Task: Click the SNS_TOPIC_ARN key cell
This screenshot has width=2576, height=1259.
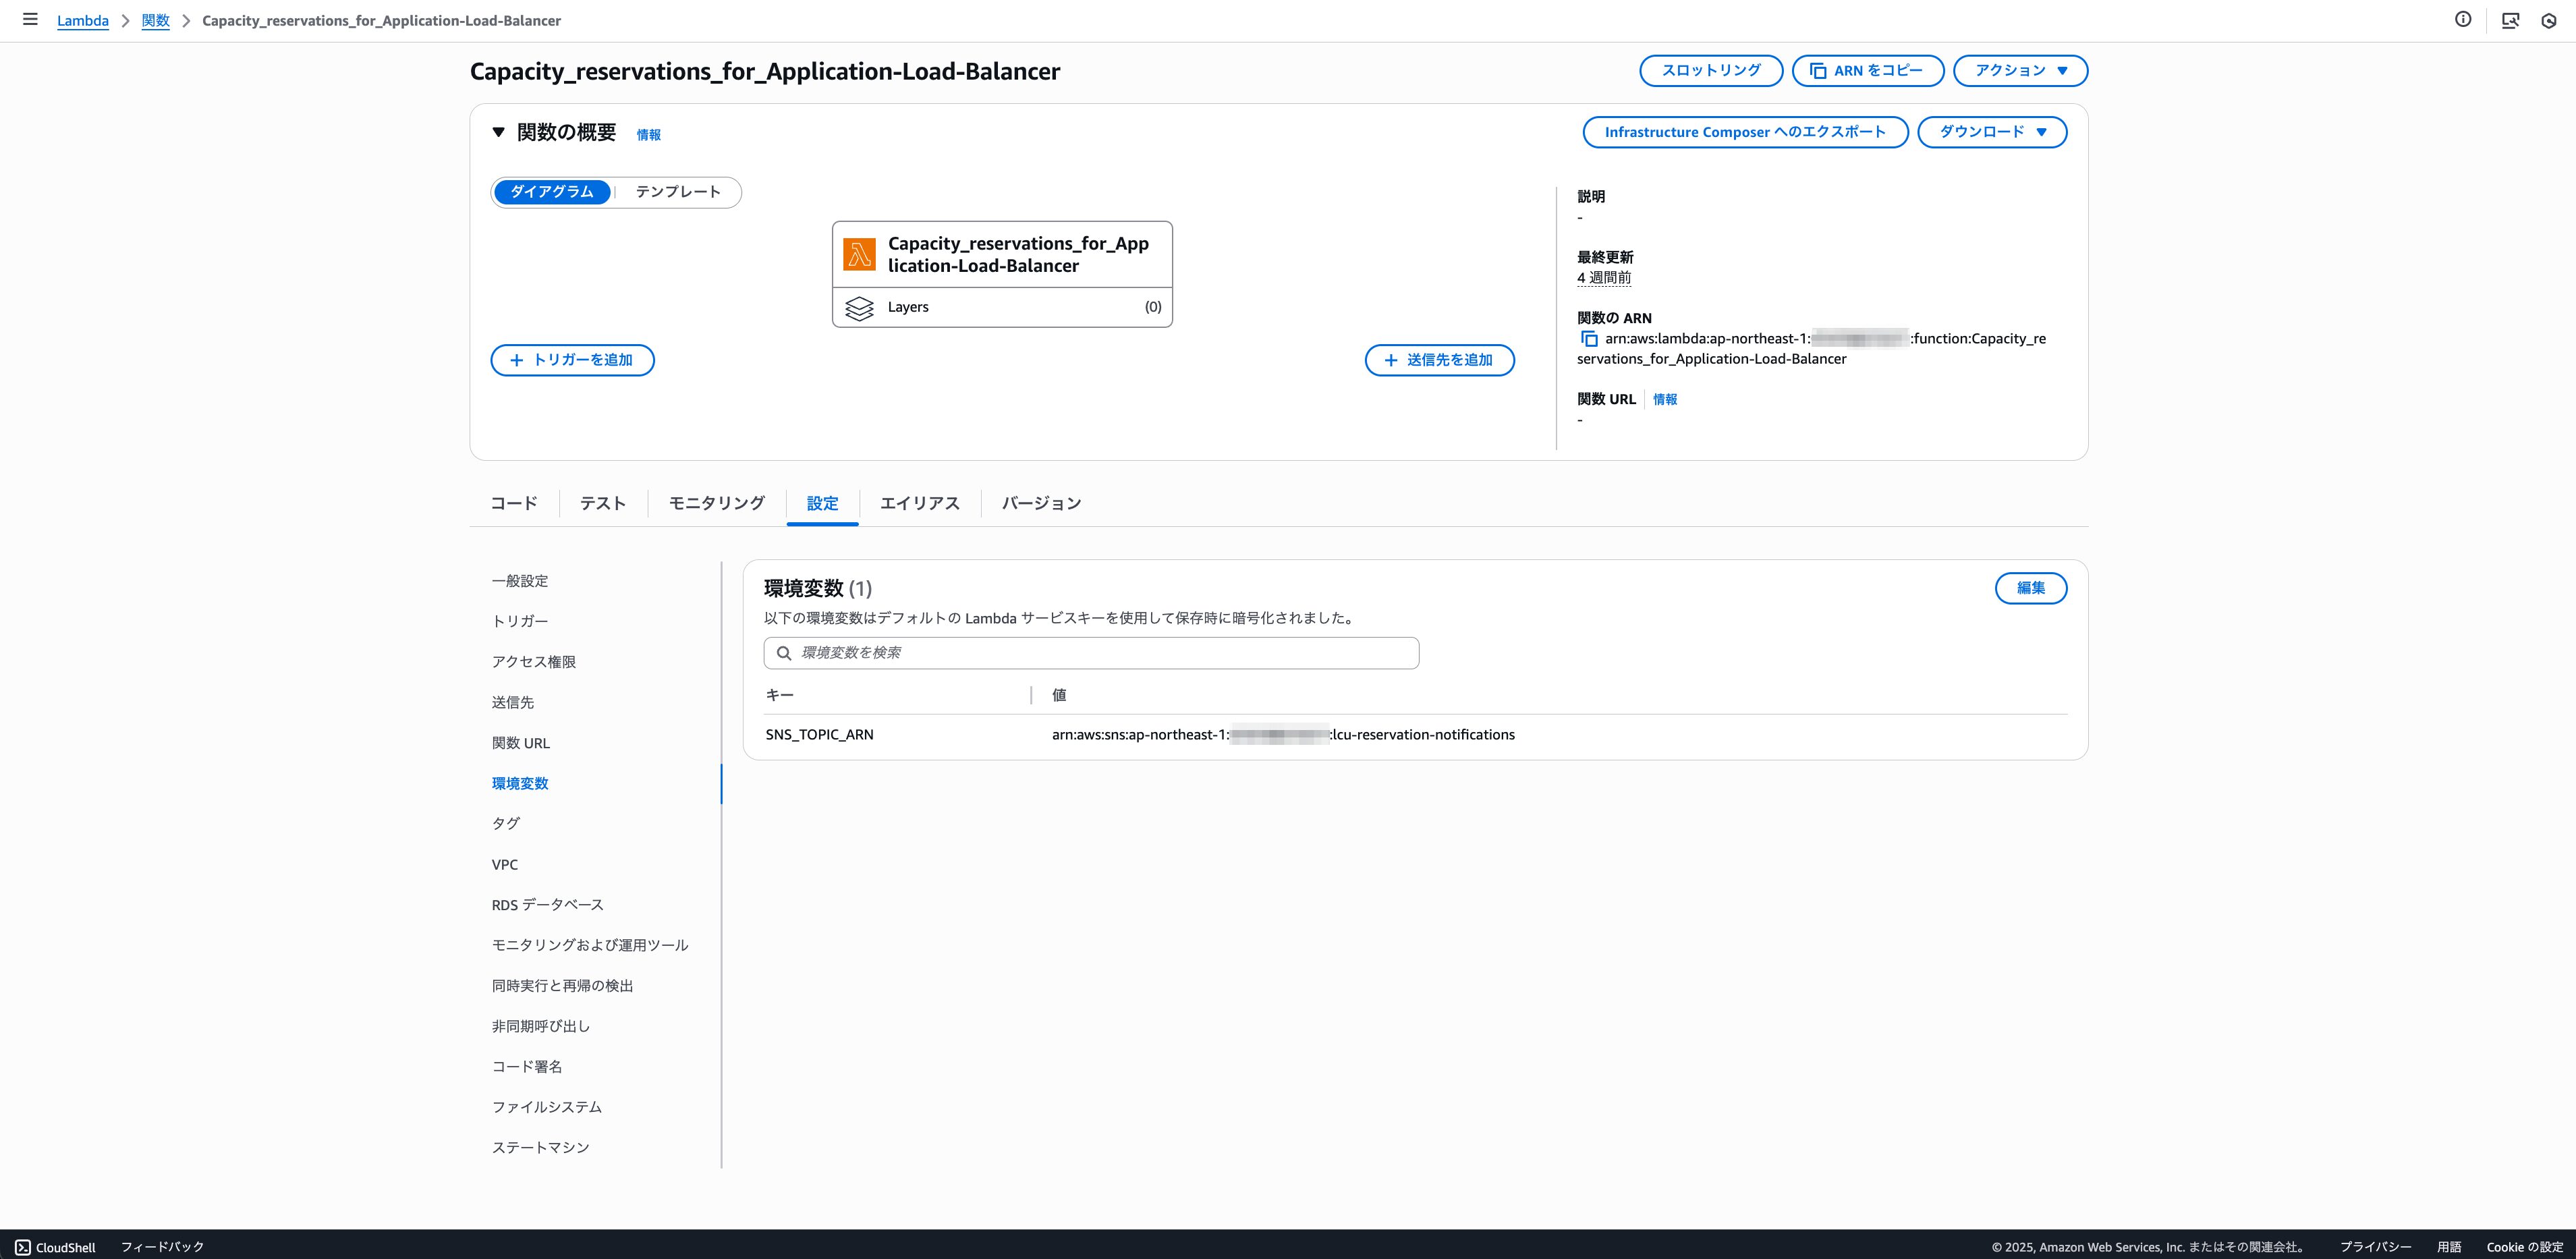Action: coord(820,734)
